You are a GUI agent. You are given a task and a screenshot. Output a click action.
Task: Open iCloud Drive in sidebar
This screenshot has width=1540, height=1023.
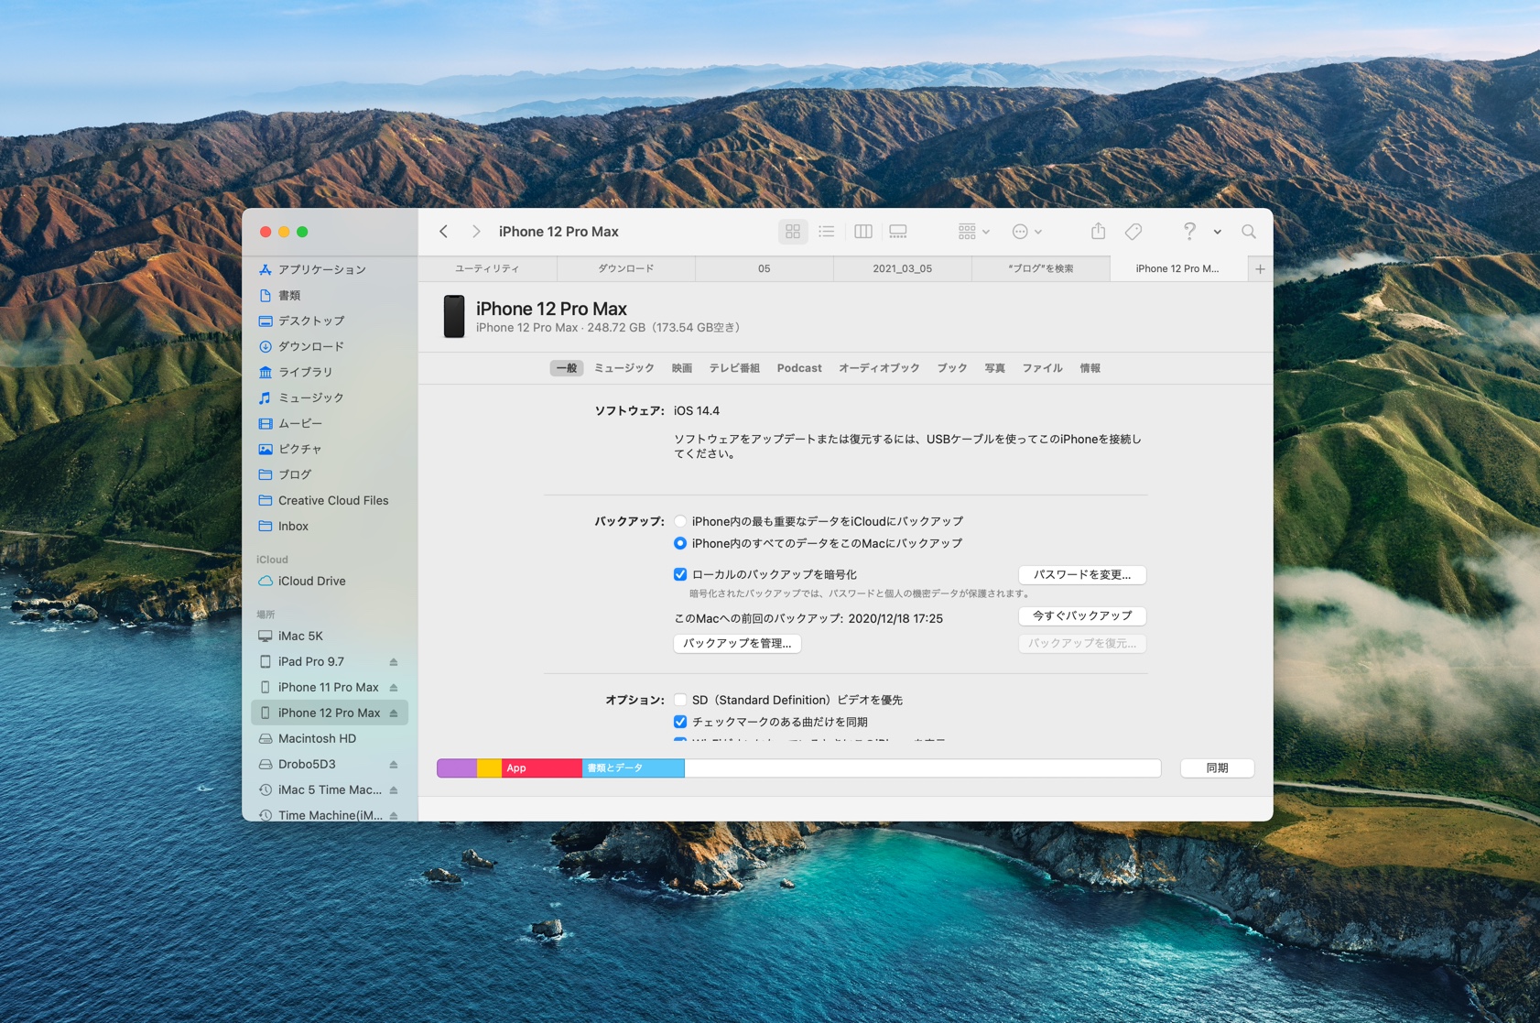point(330,581)
